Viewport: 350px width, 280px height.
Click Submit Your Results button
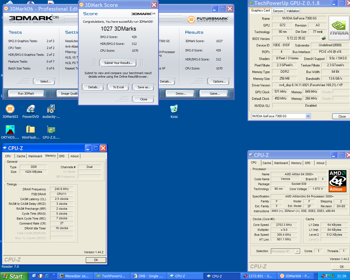coord(118,63)
